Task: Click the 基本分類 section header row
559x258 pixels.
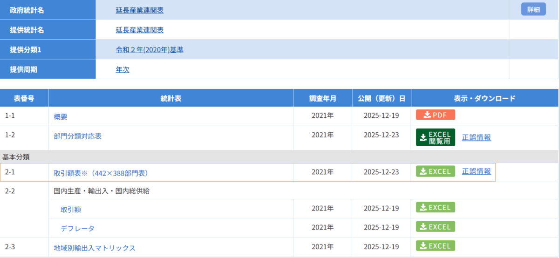Action: pyautogui.click(x=279, y=157)
